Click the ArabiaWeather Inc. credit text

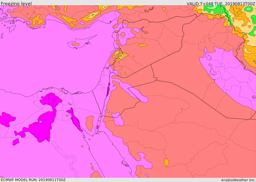(x=238, y=180)
